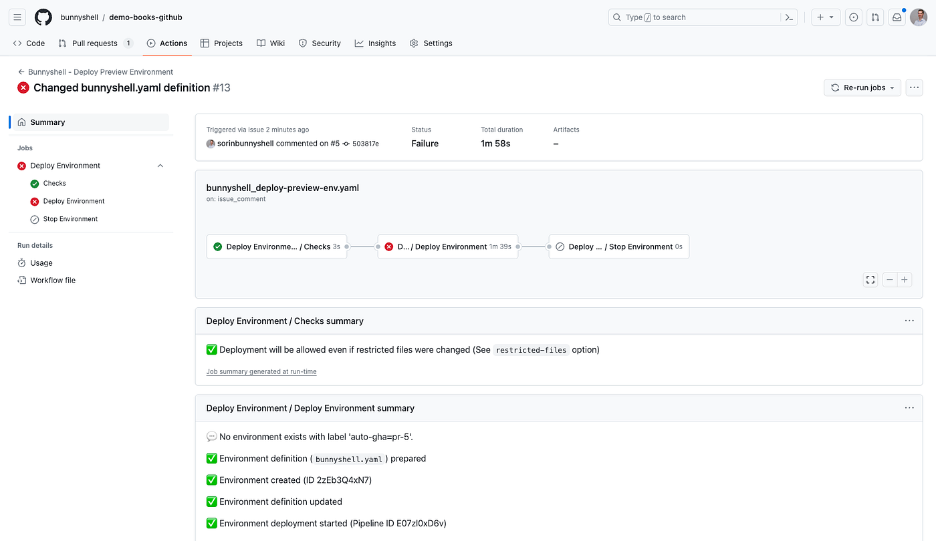Open the Settings tab
Screen dimensions: 936x541
[431, 43]
